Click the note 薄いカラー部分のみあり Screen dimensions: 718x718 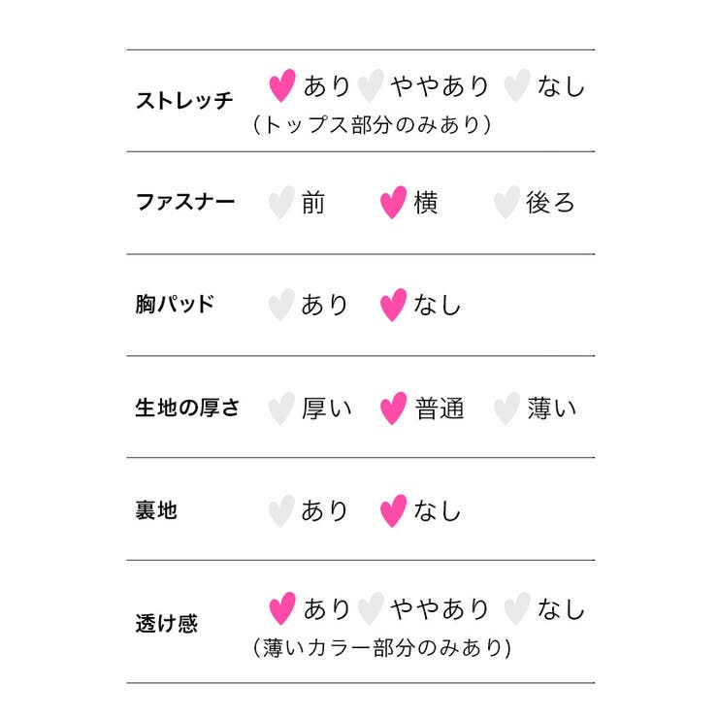pyautogui.click(x=382, y=647)
